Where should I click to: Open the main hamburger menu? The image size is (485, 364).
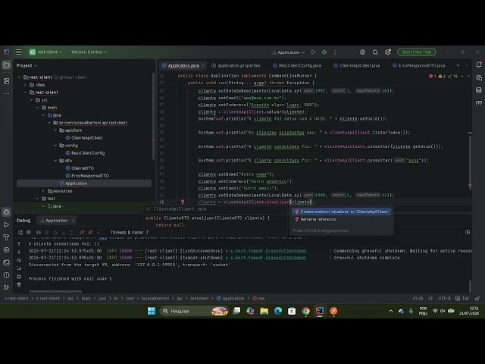pos(18,52)
